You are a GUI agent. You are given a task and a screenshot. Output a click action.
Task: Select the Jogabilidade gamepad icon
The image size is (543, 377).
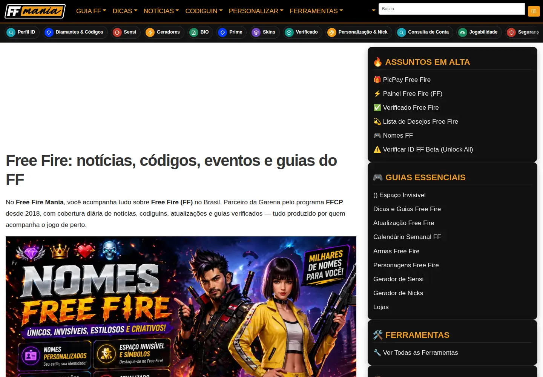tap(463, 32)
